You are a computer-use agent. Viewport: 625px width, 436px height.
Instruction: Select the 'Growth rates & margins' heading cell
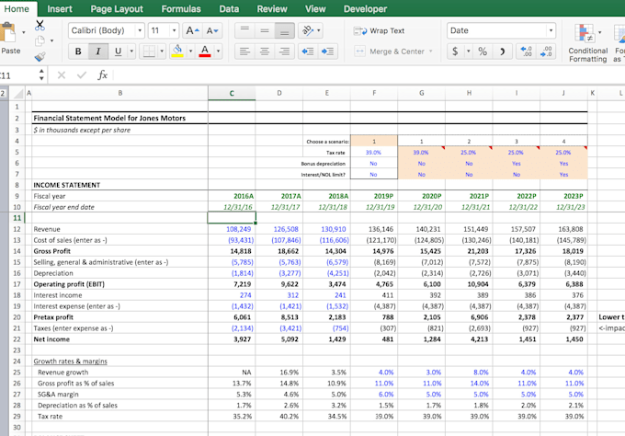click(x=120, y=361)
